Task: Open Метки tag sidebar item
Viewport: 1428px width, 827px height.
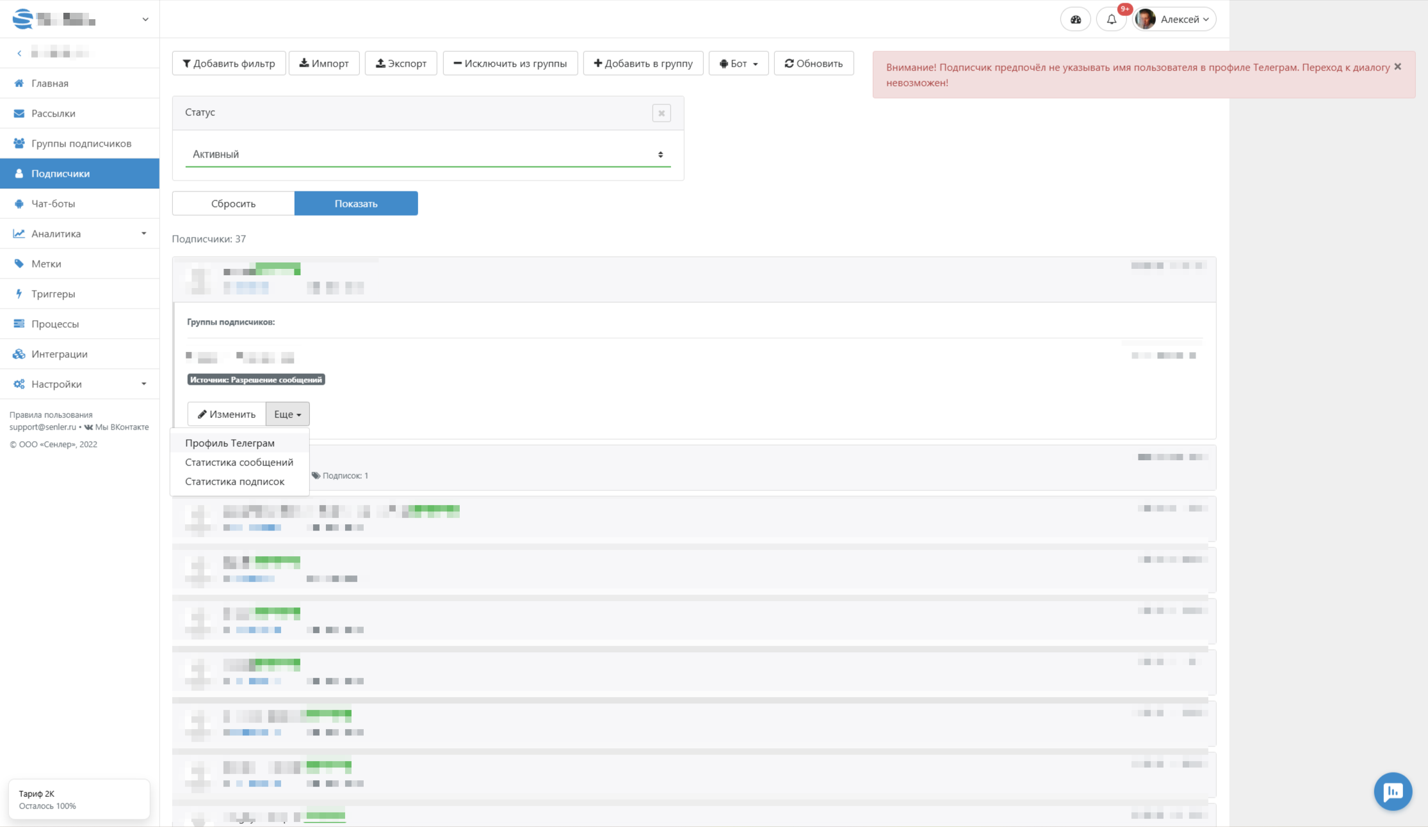Action: [x=46, y=264]
